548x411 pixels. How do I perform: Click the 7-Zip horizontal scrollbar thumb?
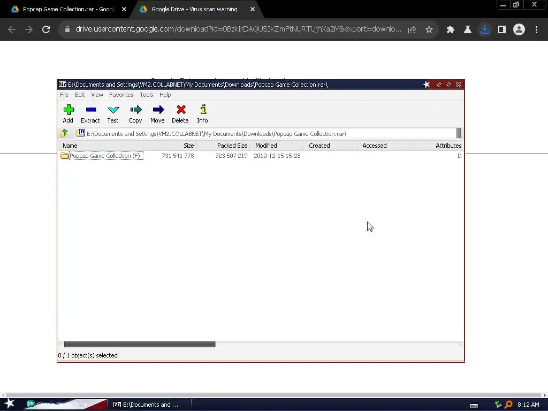point(140,344)
